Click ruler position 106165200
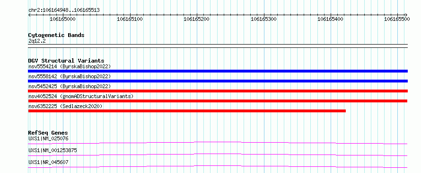This screenshot has height=173, width=421. [197, 19]
